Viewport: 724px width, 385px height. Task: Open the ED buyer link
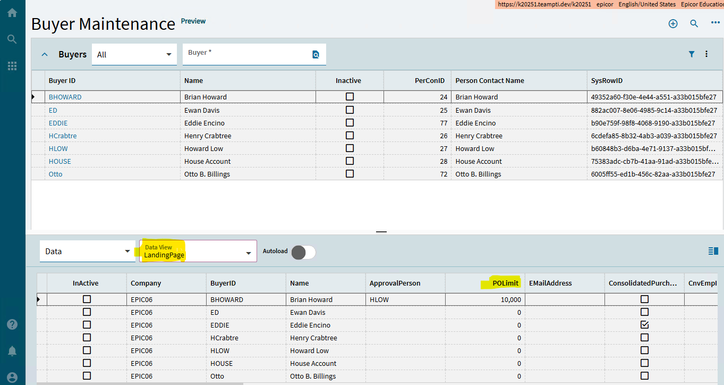click(53, 110)
